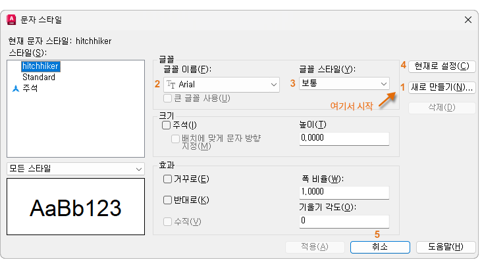This screenshot has height=268, width=482.
Task: Click the 현재로 설정(C) button
Action: pos(442,66)
